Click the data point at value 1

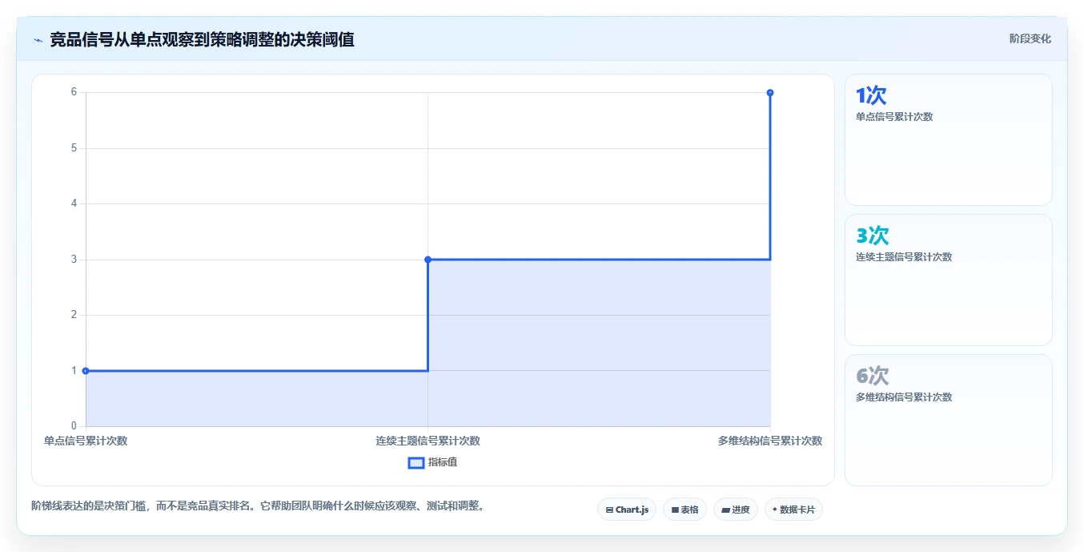86,371
